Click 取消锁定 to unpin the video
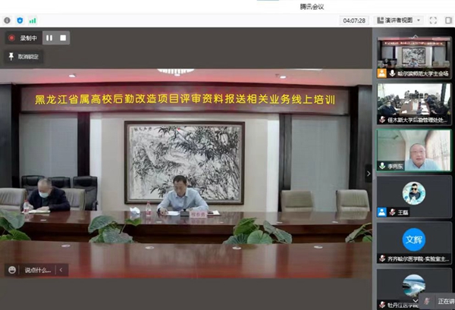The image size is (455, 310). 24,56
